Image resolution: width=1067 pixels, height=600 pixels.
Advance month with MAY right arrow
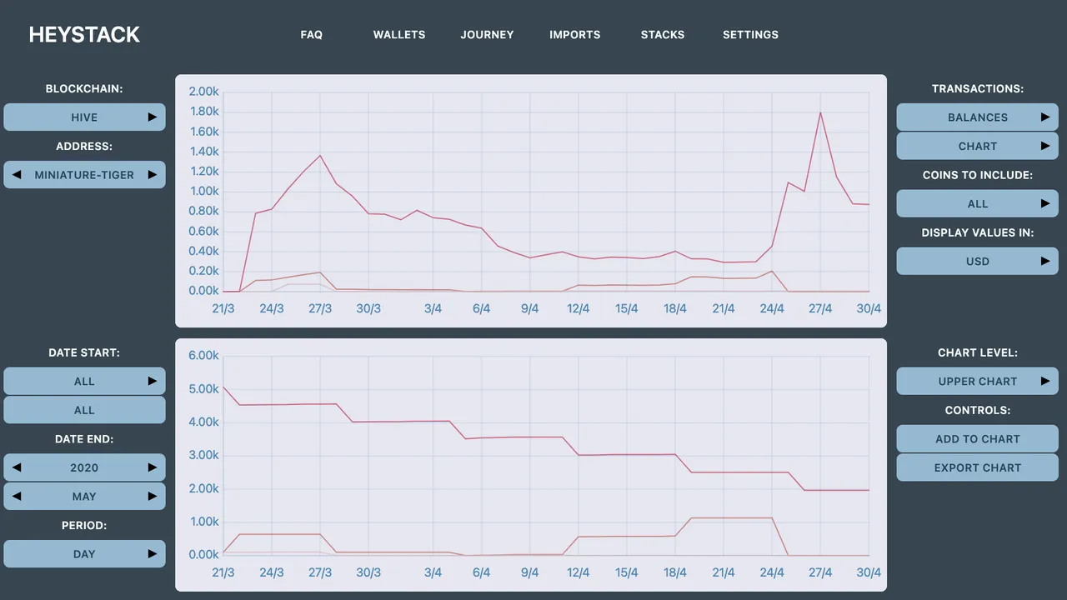(x=153, y=496)
